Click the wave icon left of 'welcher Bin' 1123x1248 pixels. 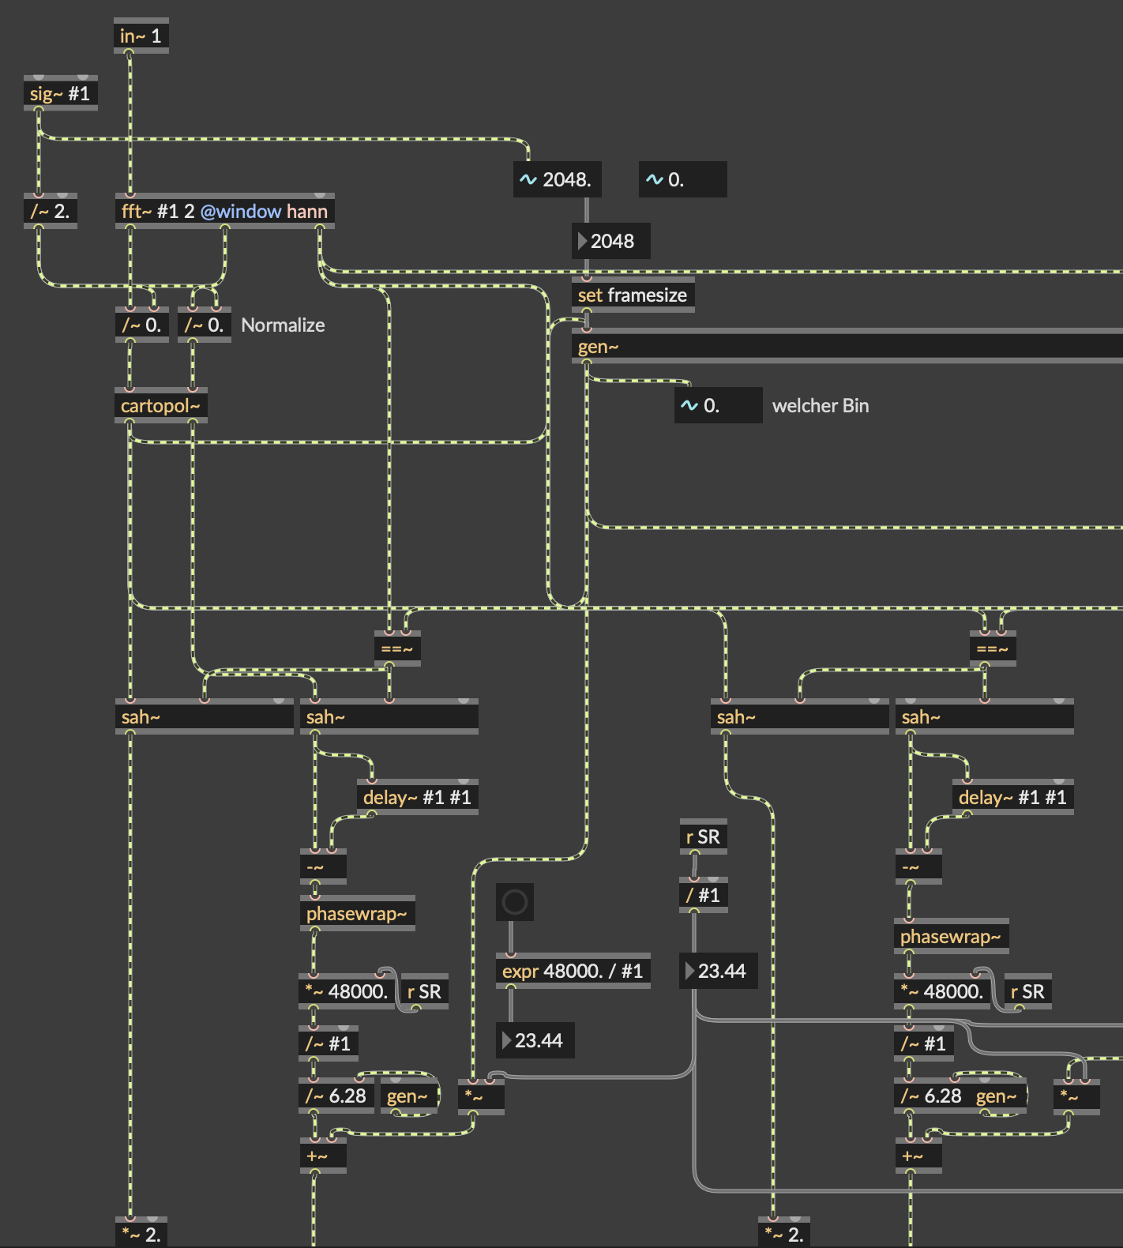coord(689,406)
